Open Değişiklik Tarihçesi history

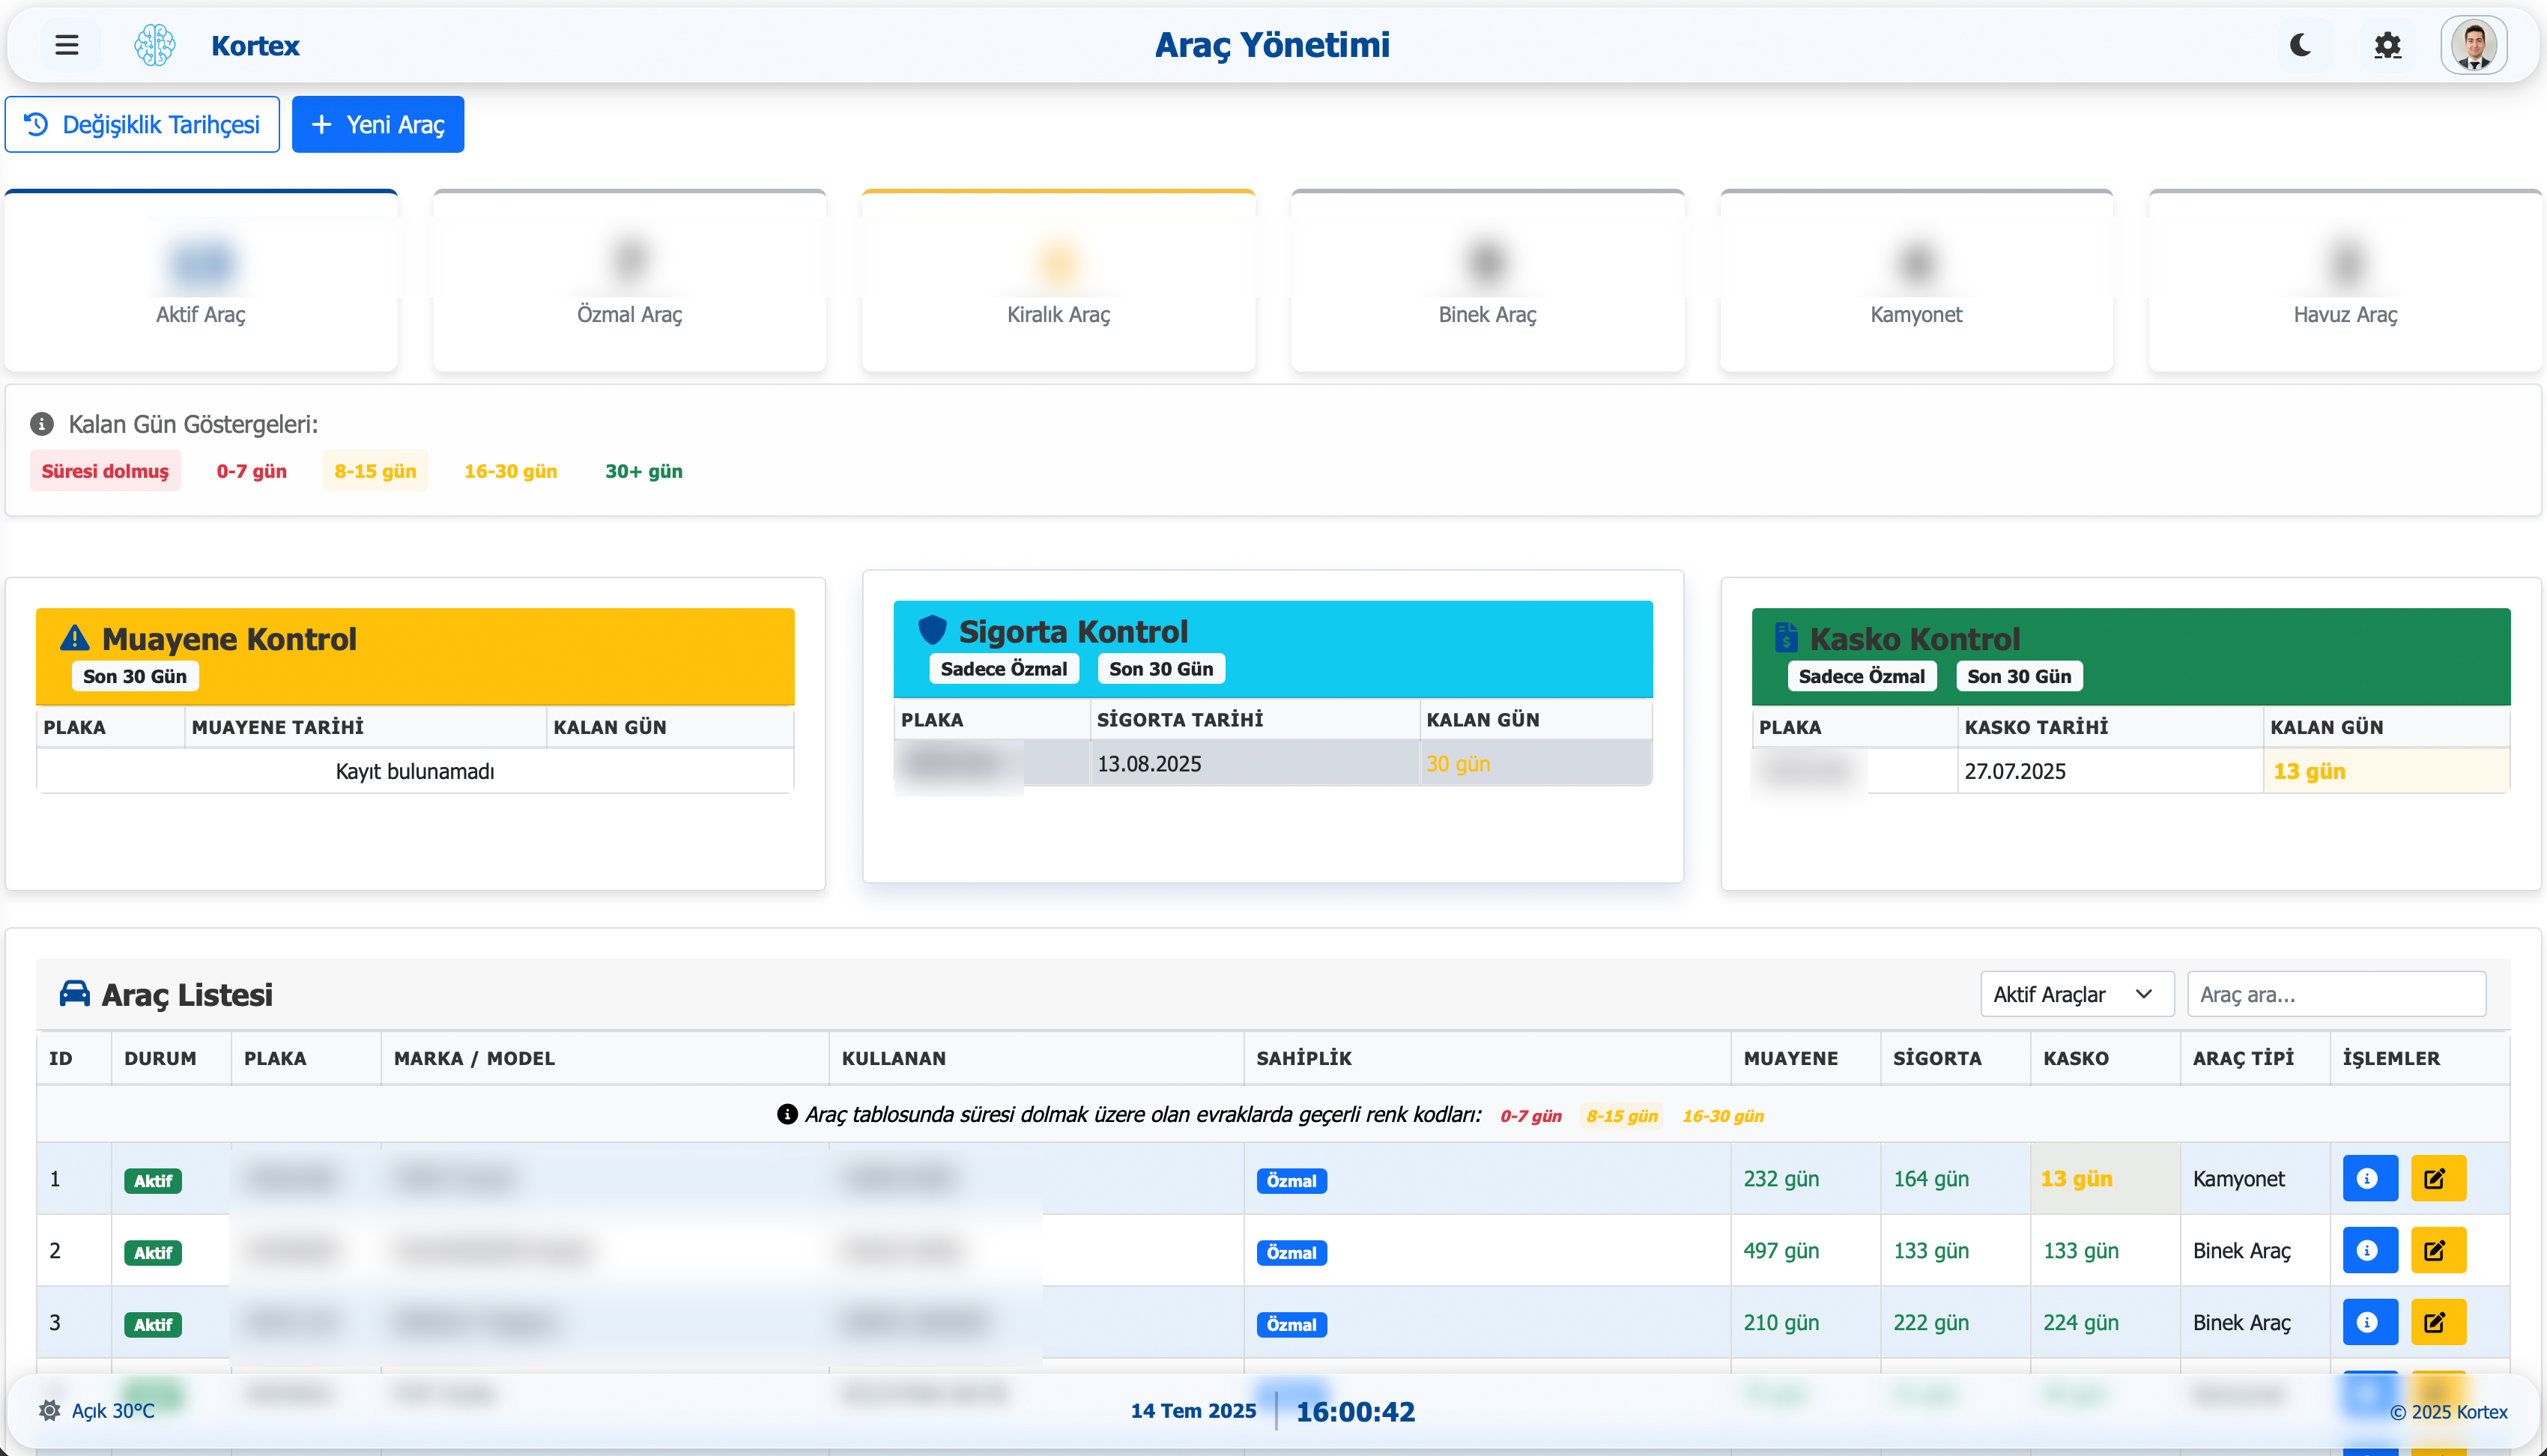(x=142, y=125)
